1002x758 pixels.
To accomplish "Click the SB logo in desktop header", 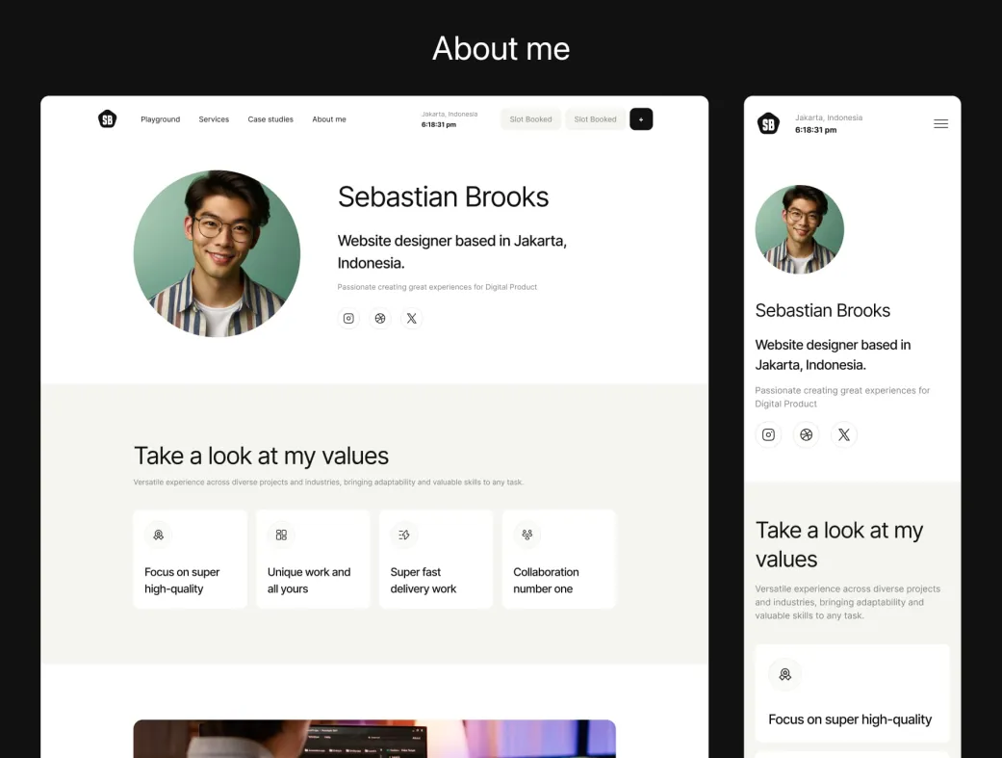I will point(107,119).
